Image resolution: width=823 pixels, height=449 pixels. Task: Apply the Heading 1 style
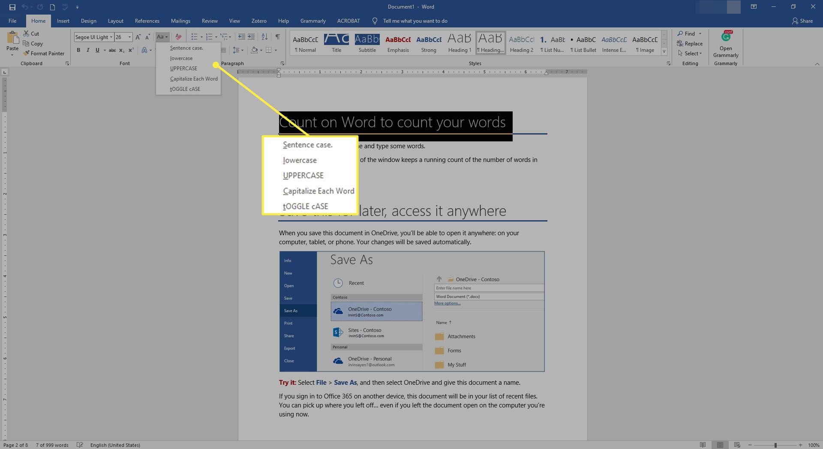[x=460, y=42]
